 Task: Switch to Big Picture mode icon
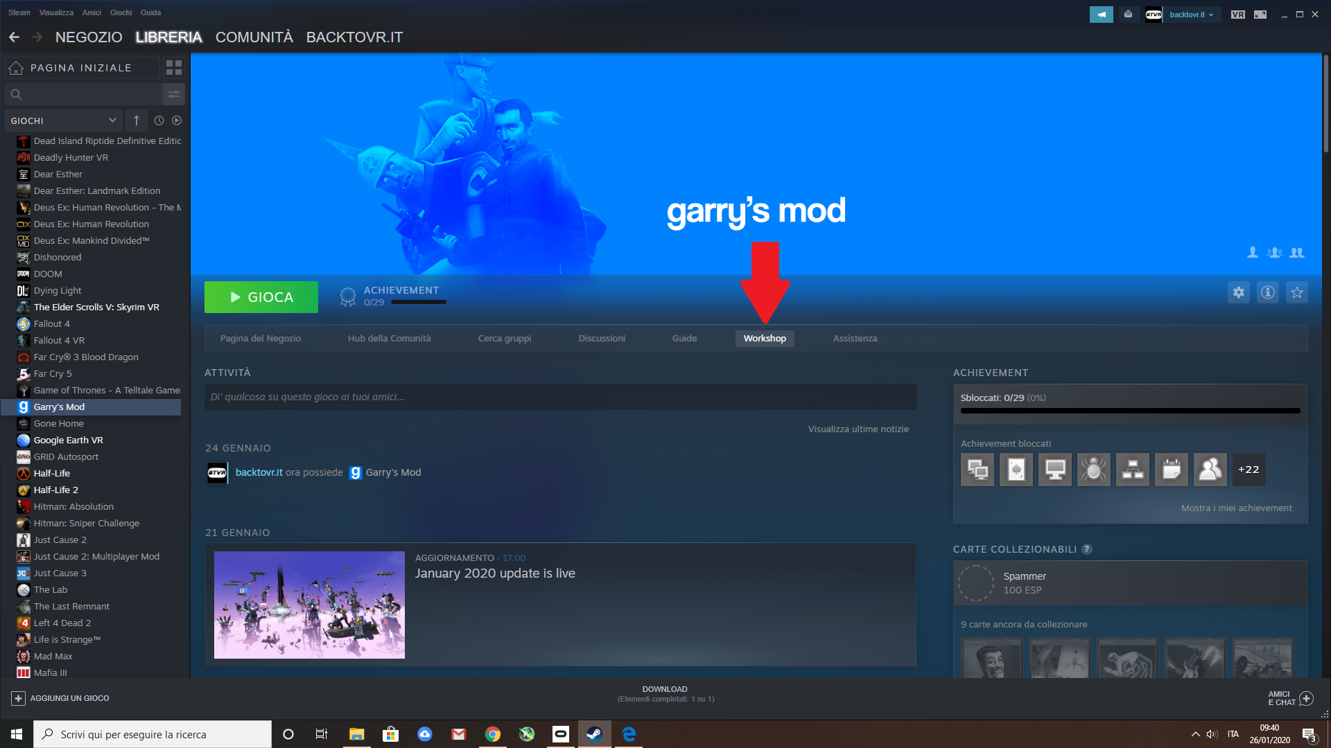pos(1260,15)
